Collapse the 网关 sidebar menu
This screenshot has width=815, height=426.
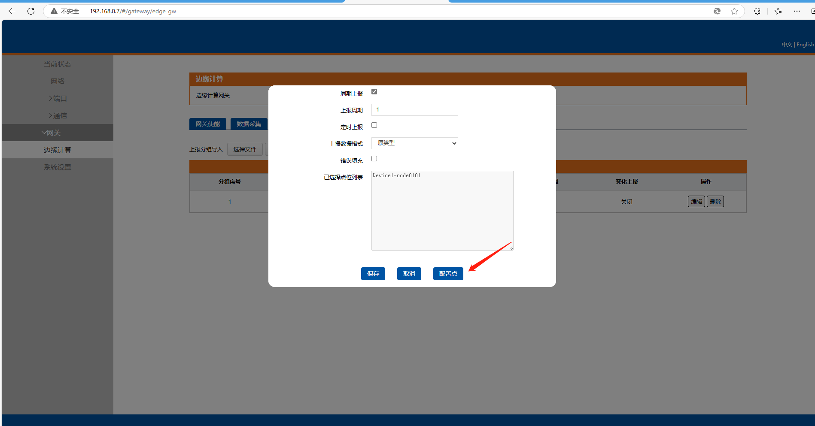(x=58, y=133)
